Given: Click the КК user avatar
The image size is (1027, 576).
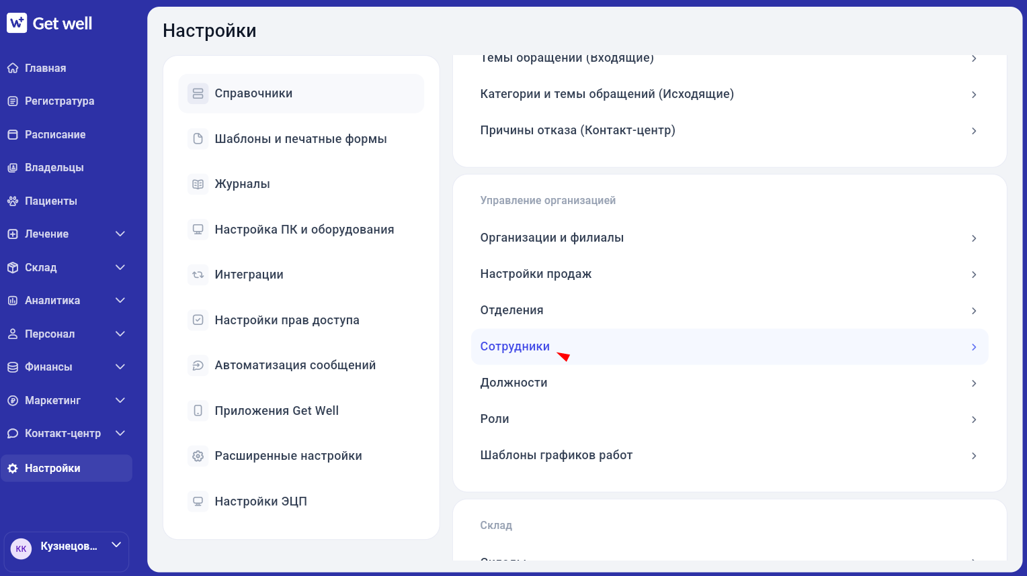Looking at the screenshot, I should pyautogui.click(x=22, y=549).
